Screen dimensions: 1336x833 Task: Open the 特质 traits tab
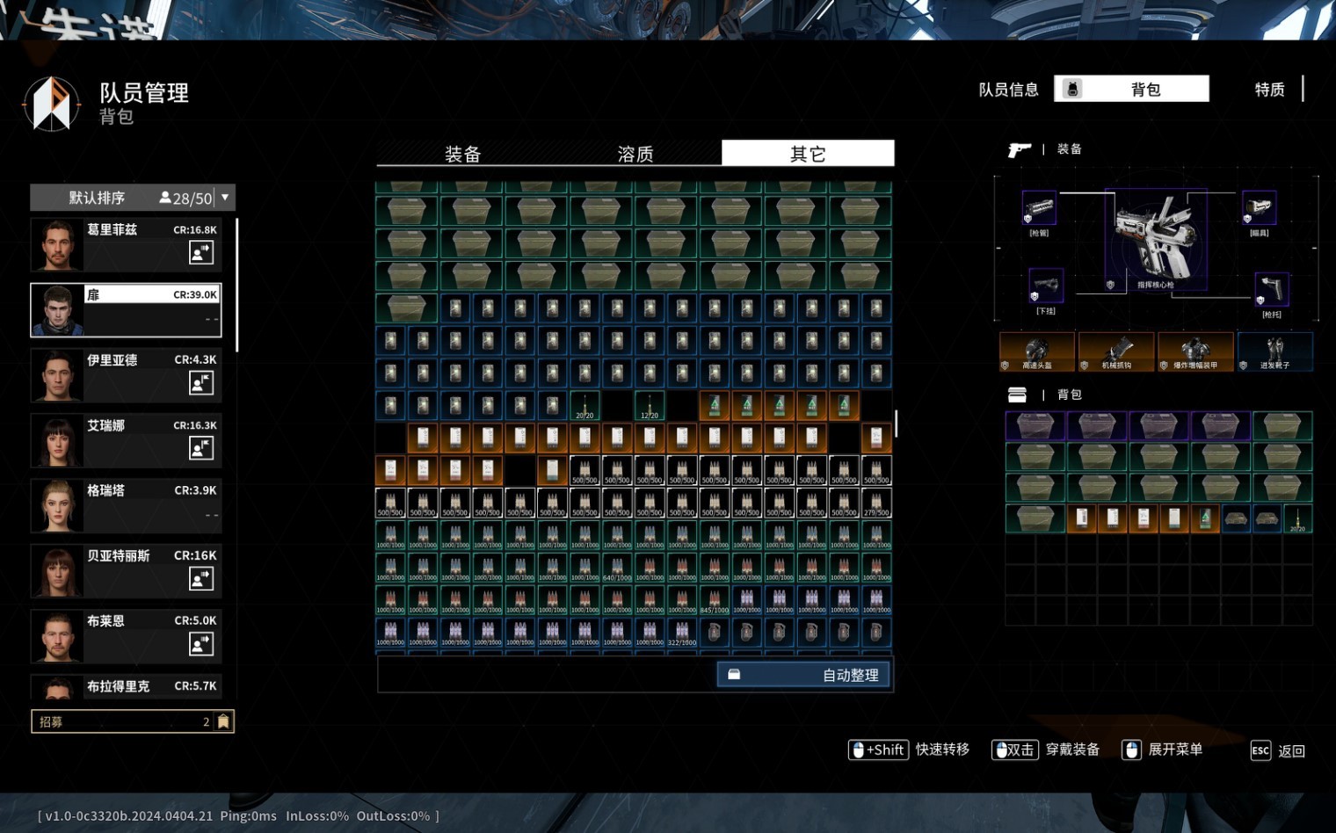pos(1269,90)
